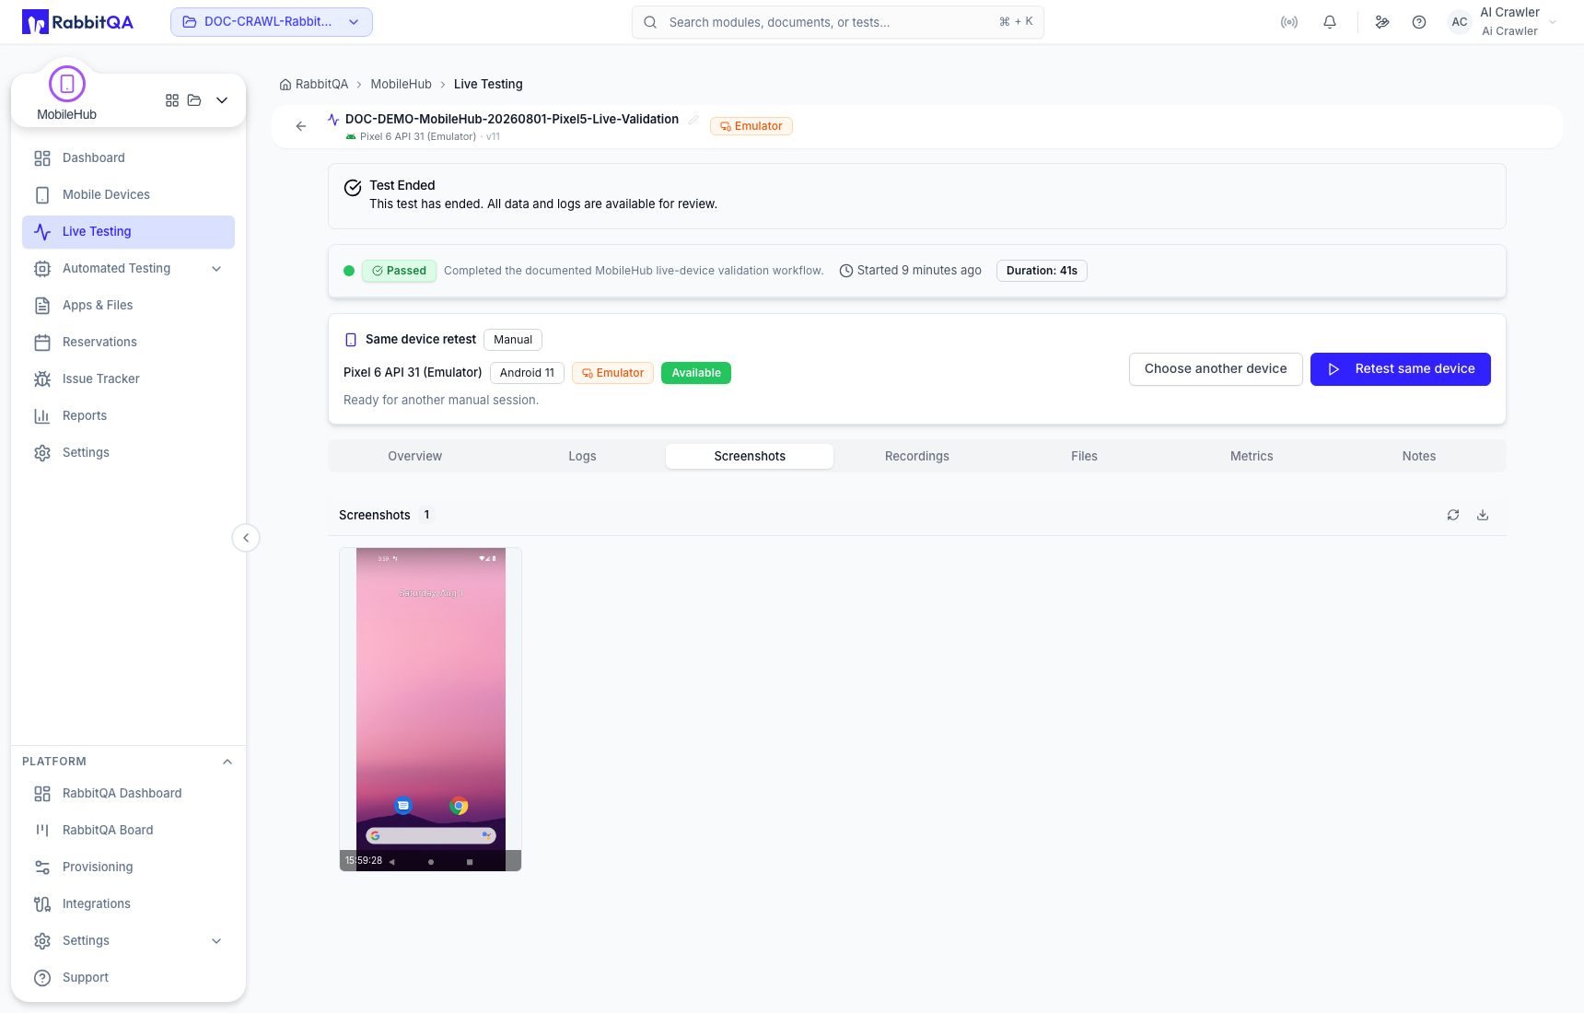Open RabbitQA Dashboard link
The height and width of the screenshot is (1013, 1584).
pos(128,793)
